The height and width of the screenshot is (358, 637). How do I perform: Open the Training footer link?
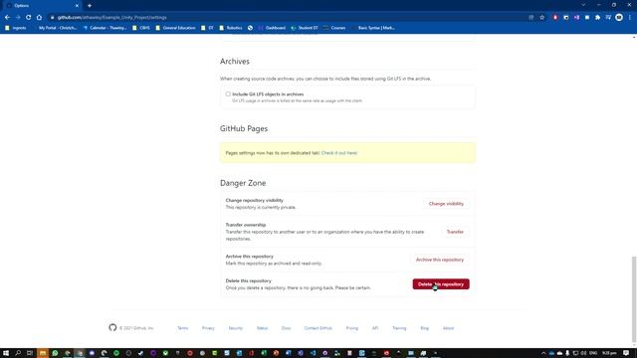(x=399, y=328)
